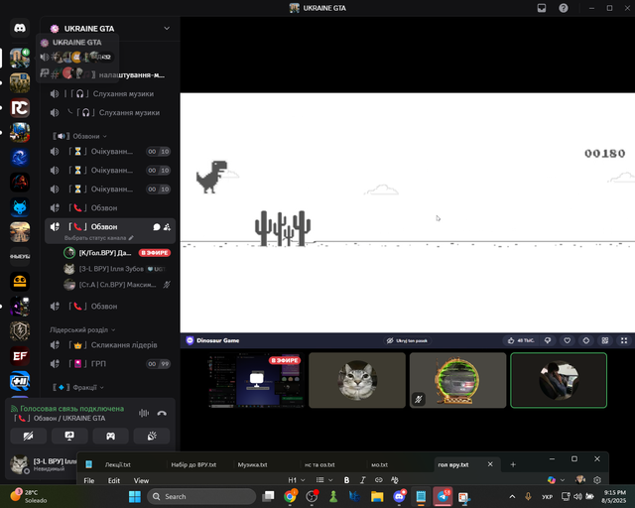Edit channel status pencil icon

pyautogui.click(x=131, y=238)
